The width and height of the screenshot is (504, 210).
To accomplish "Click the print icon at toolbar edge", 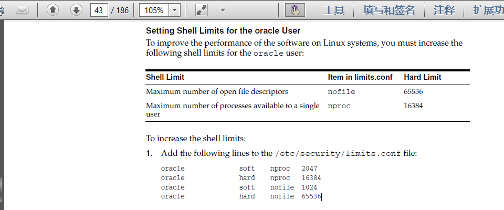I will (x=2, y=10).
